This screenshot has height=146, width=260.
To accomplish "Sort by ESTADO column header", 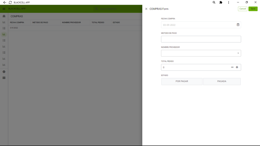I will [x=116, y=23].
